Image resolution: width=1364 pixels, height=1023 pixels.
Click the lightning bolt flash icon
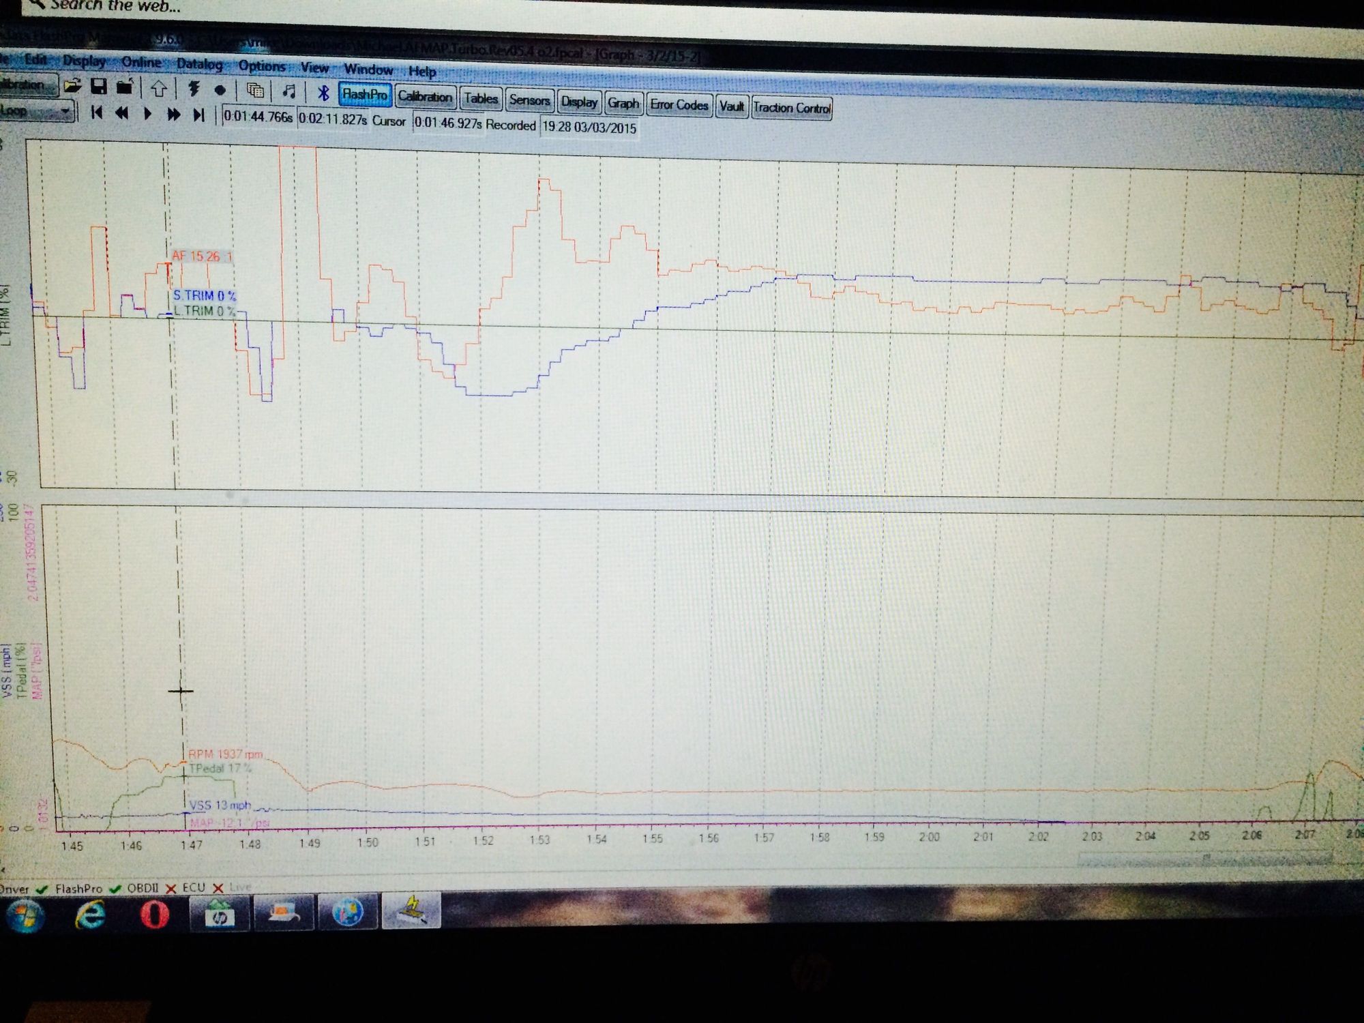194,89
